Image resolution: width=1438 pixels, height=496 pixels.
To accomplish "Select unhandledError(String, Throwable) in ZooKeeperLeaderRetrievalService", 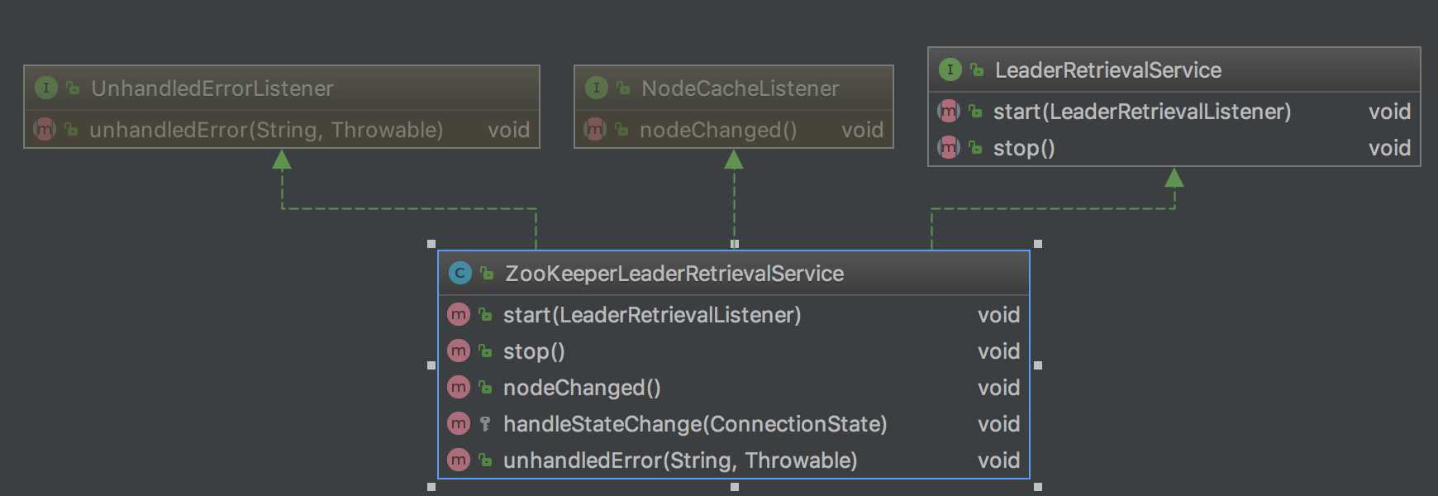I will pyautogui.click(x=734, y=460).
